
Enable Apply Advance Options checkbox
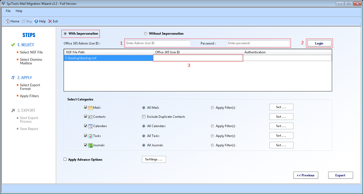click(65, 159)
